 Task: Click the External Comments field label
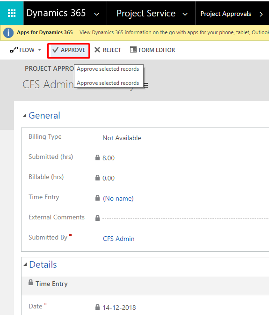click(57, 217)
